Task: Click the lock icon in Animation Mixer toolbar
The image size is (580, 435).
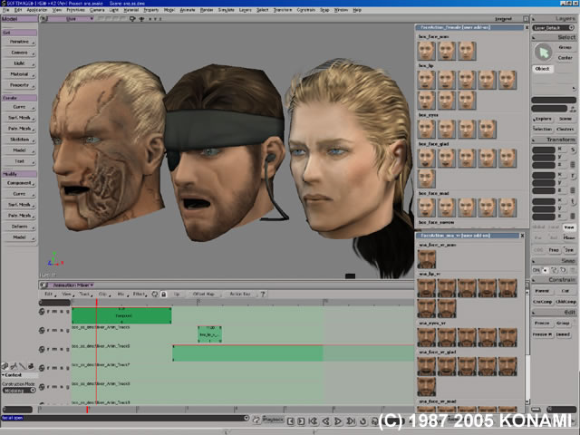Action: click(x=163, y=294)
